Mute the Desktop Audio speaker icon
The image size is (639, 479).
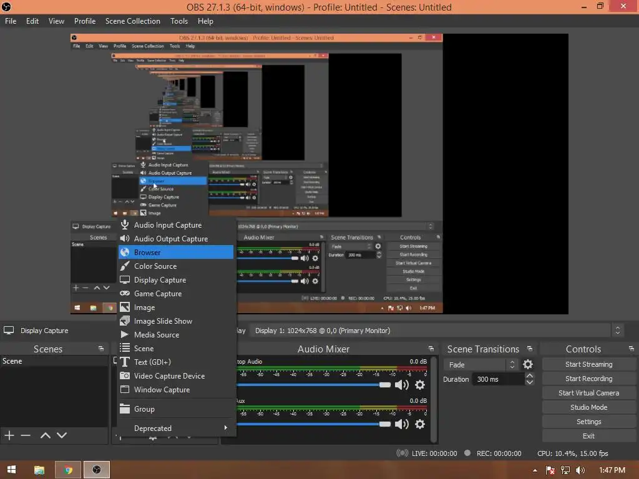401,385
